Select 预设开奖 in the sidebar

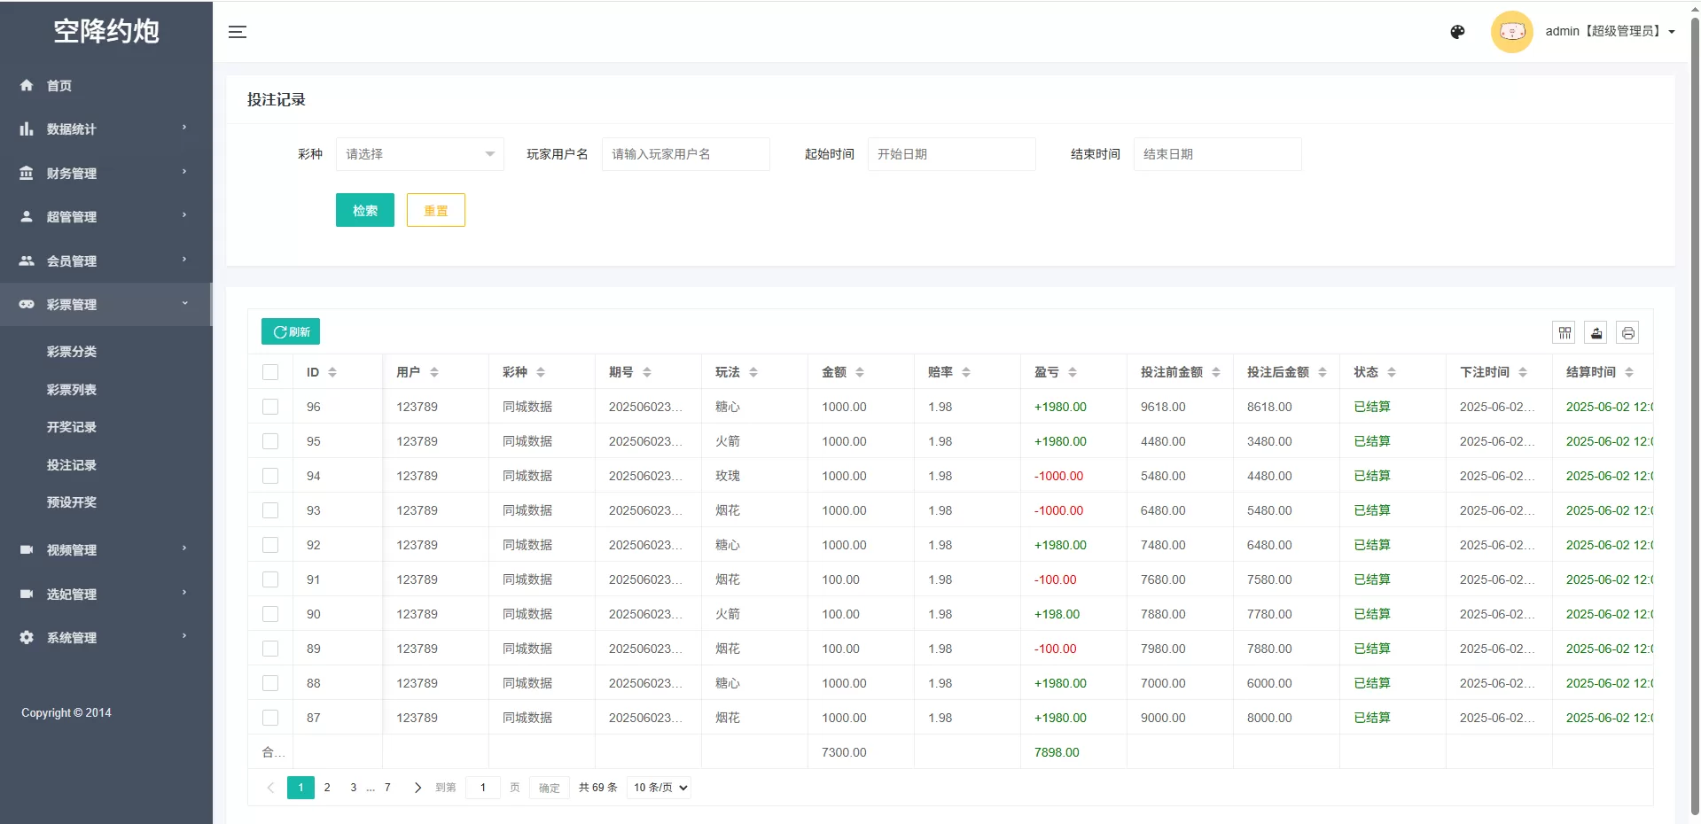click(x=72, y=501)
